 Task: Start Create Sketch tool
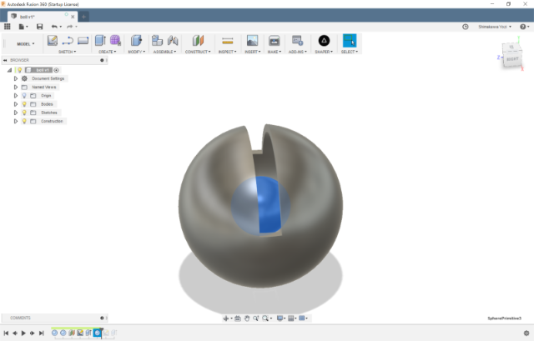pyautogui.click(x=52, y=41)
